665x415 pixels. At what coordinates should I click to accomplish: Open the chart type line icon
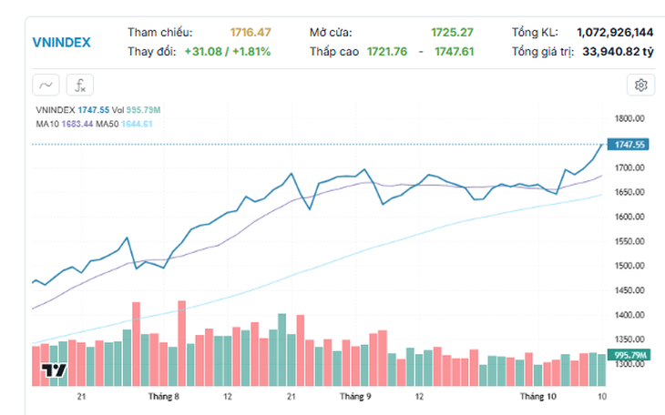coord(46,86)
